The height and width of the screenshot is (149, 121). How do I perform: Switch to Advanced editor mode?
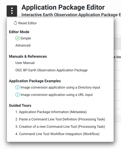point(23,45)
